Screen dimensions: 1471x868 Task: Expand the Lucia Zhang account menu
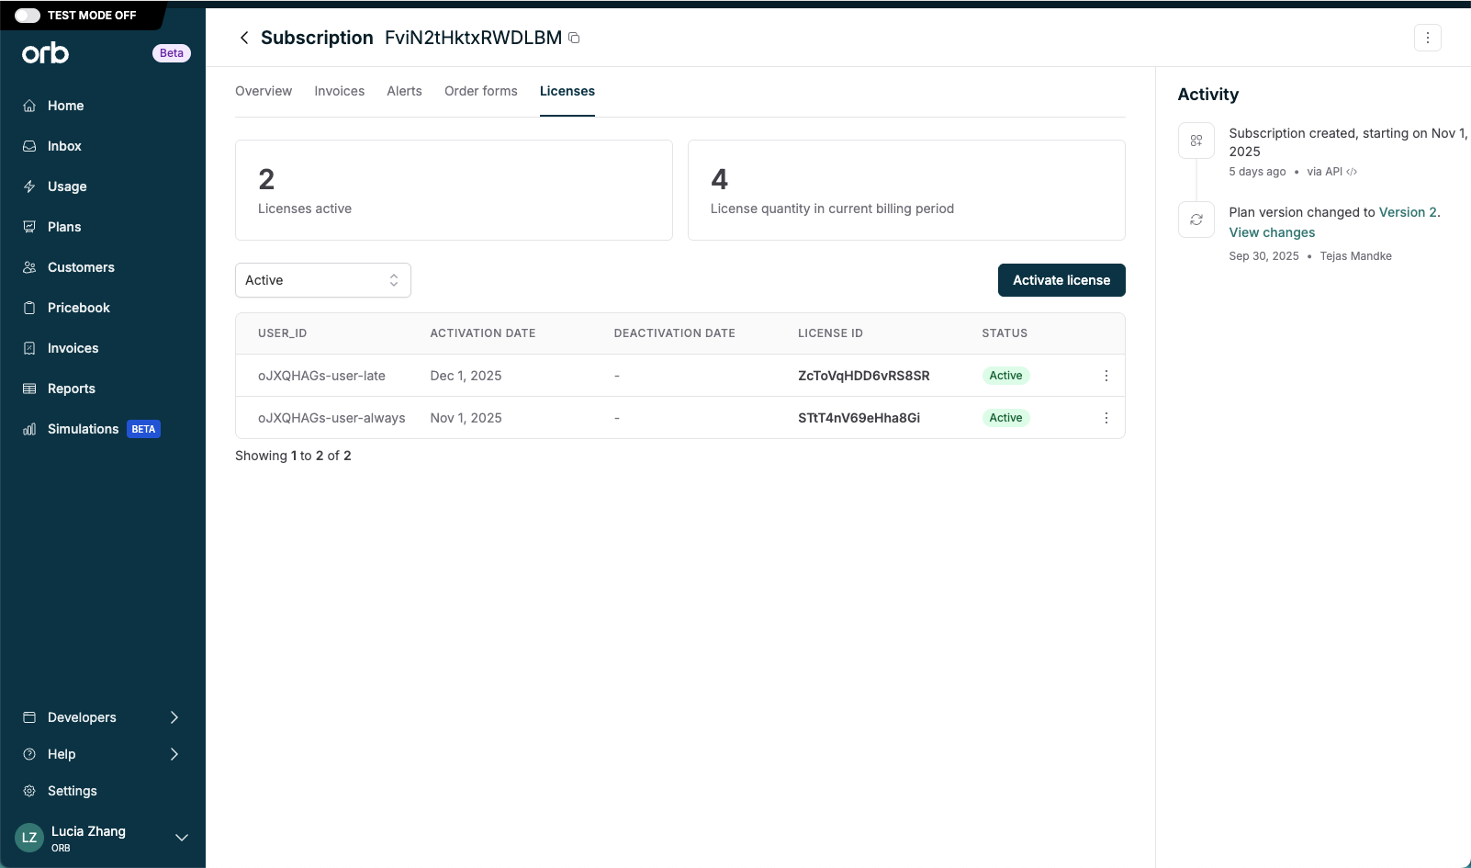[182, 838]
